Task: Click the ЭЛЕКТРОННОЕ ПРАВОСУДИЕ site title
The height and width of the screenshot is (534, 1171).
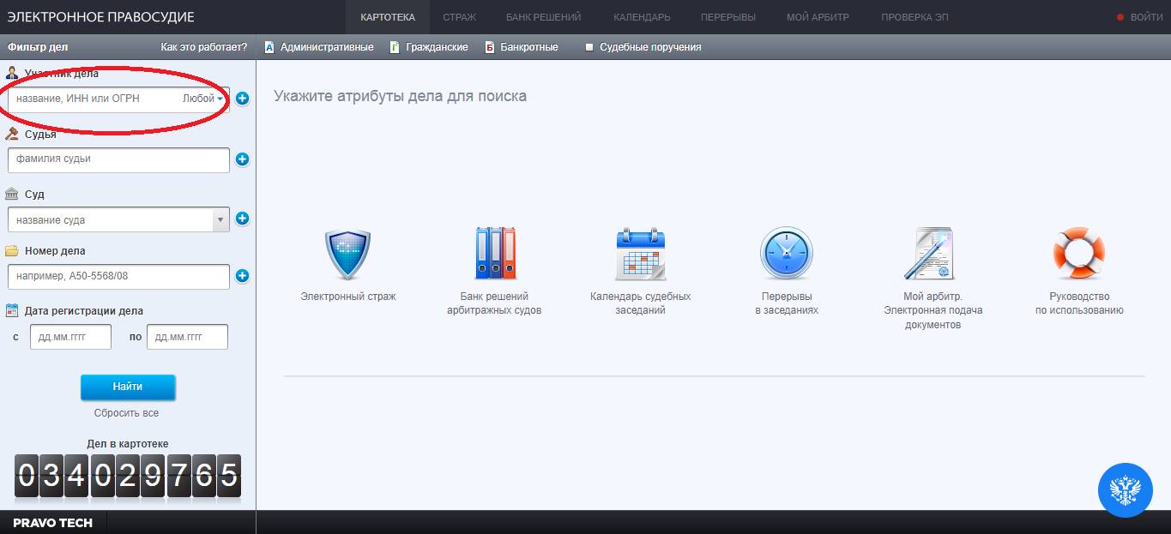Action: [x=101, y=17]
